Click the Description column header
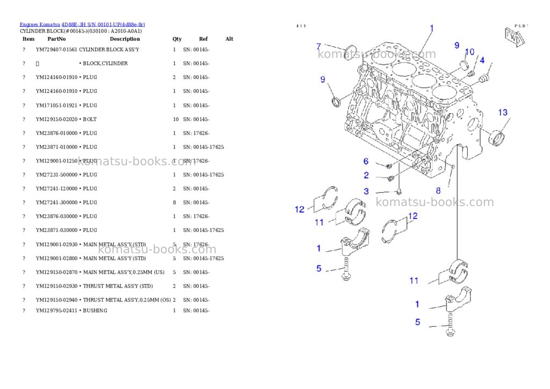550x389 pixels. coord(125,39)
